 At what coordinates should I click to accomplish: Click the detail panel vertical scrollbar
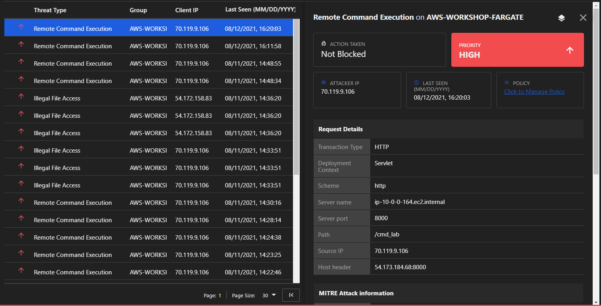click(596, 91)
